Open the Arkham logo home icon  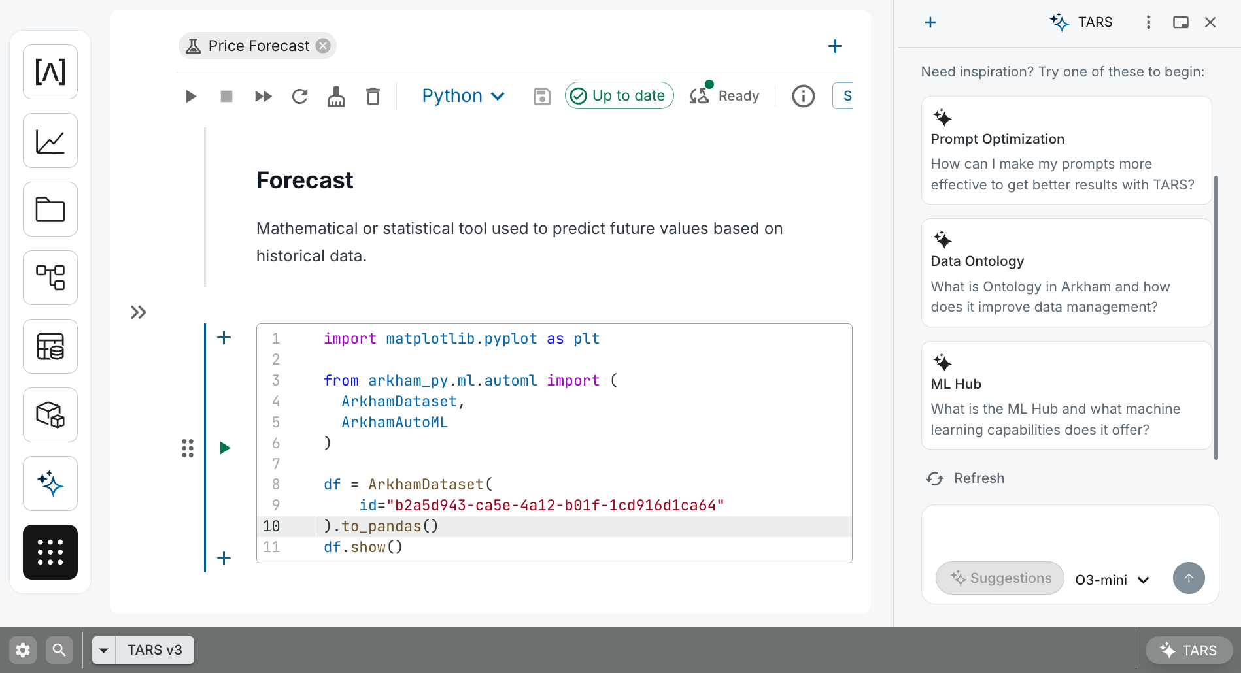(x=50, y=72)
